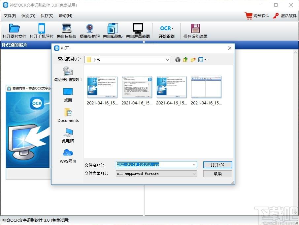Save recognition results with floppy icon

[x=195, y=31]
